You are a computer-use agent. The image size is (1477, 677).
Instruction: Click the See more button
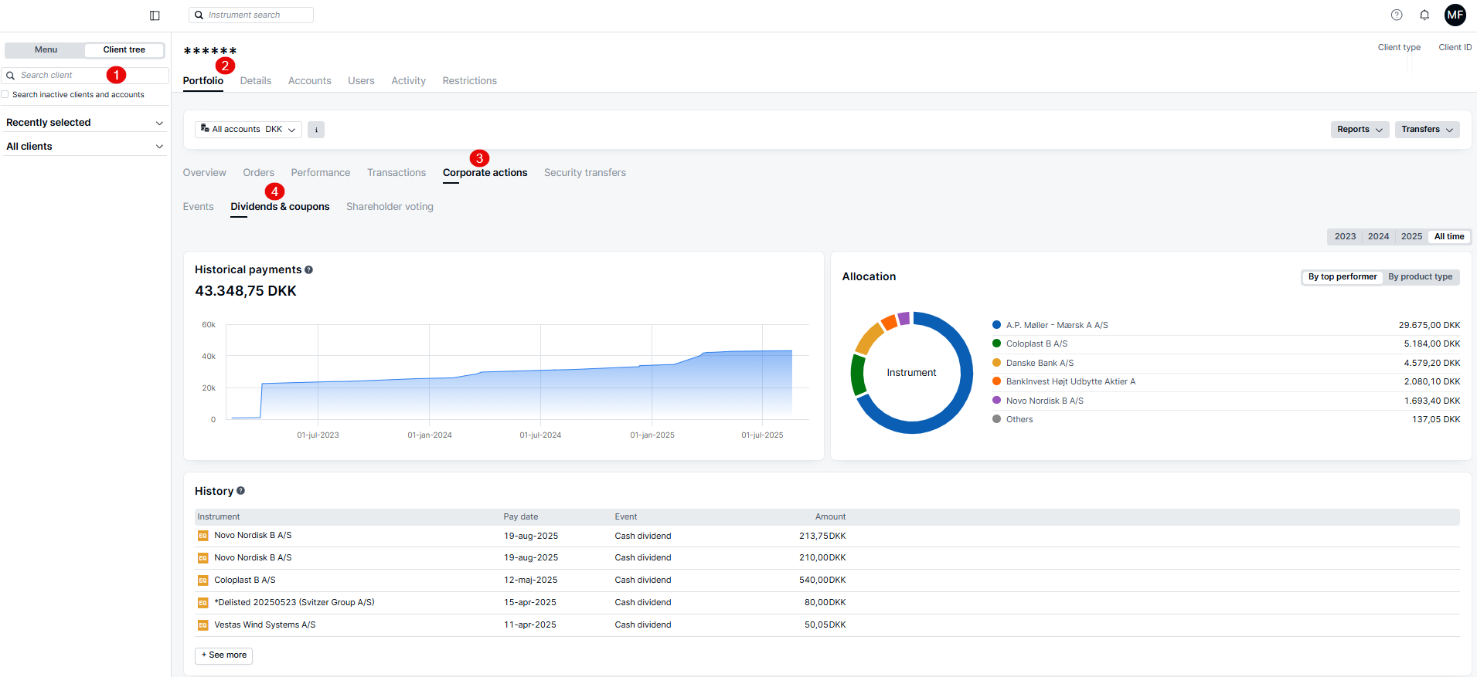[x=224, y=655]
